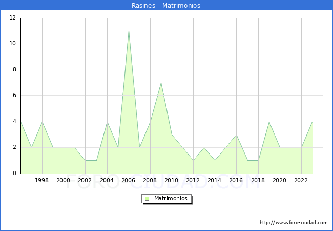Image resolution: width=333 pixels, height=231 pixels.
Task: Select the 2010 x-axis label
Action: pyautogui.click(x=172, y=181)
